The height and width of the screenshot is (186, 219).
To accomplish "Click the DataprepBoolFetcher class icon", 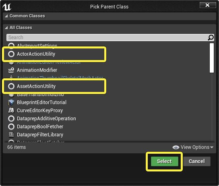I will click(x=11, y=127).
